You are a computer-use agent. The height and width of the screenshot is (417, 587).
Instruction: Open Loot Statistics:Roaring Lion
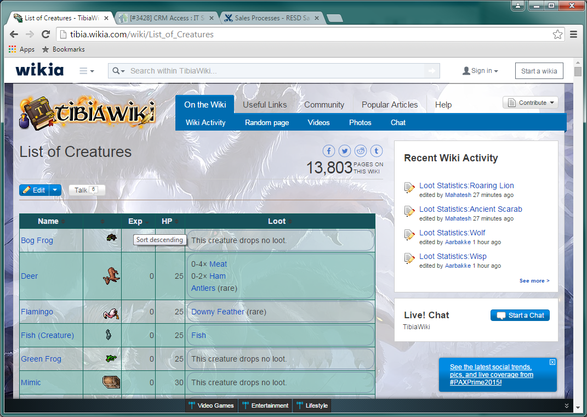point(466,185)
